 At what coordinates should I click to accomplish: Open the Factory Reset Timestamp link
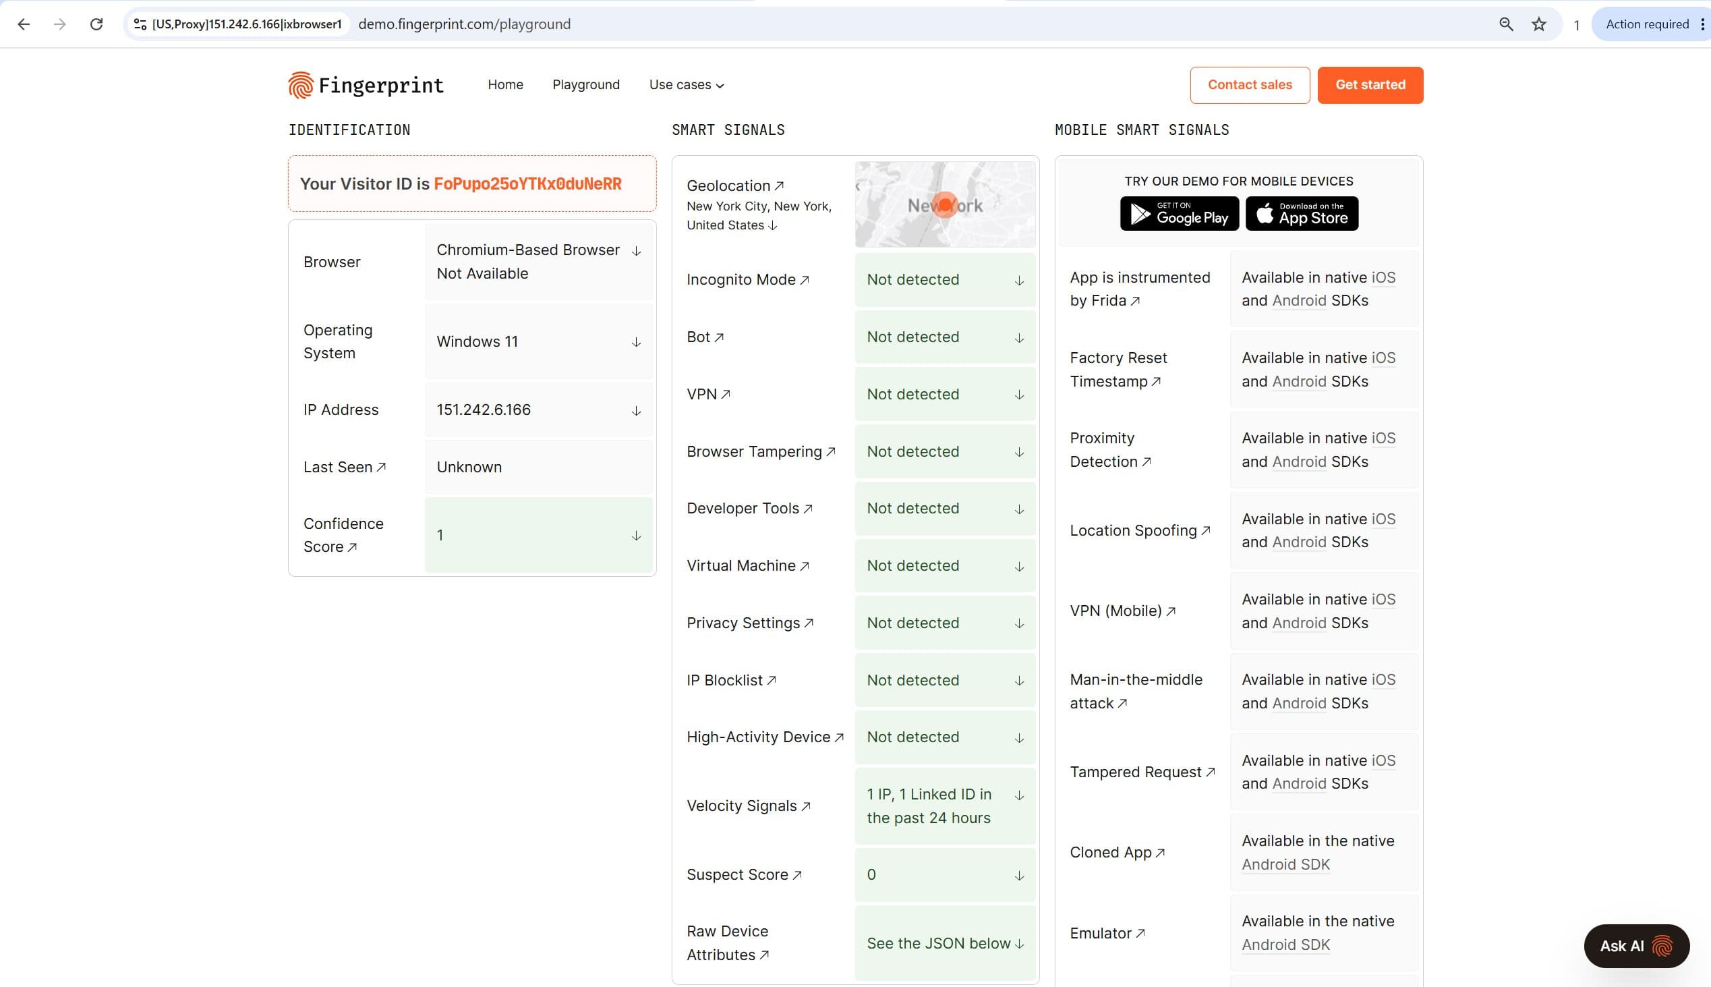(x=1119, y=370)
